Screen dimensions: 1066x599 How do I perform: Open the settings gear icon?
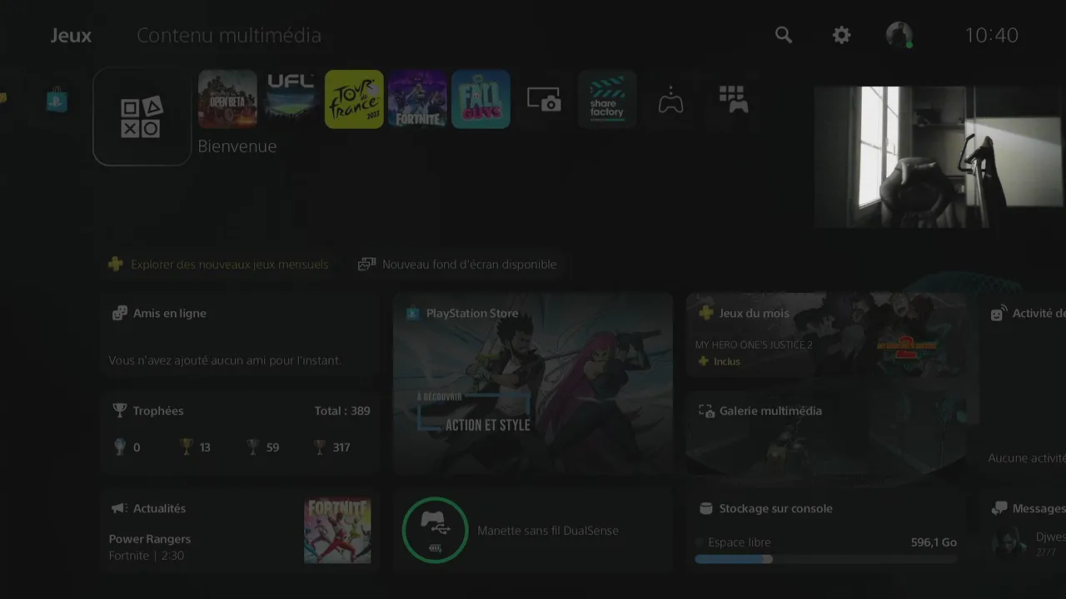(x=842, y=35)
